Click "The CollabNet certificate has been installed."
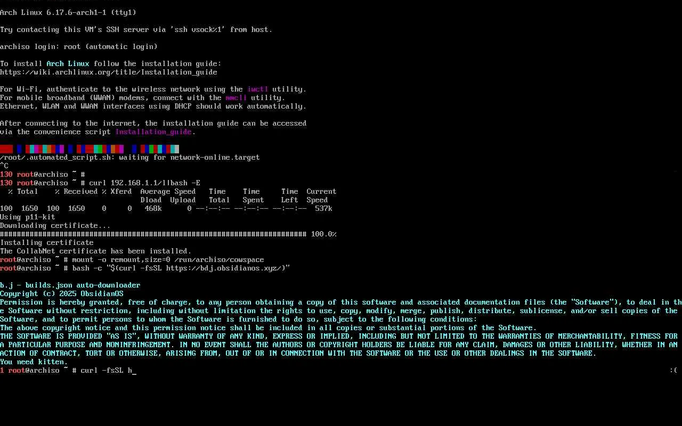The height and width of the screenshot is (426, 682). click(x=96, y=251)
